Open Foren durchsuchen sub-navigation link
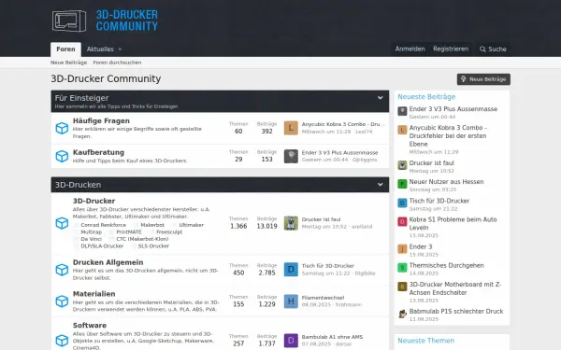Screen dimensions: 561x350 coord(117,63)
